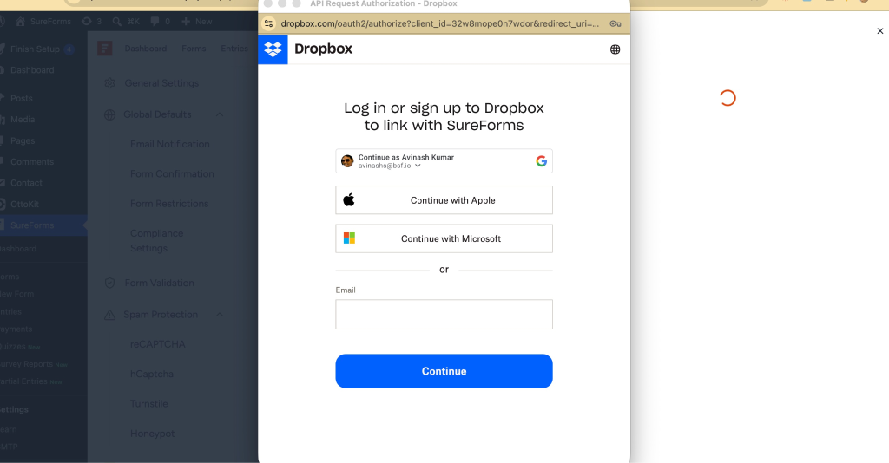The width and height of the screenshot is (889, 463).
Task: Click the New plus icon in admin bar
Action: point(186,22)
